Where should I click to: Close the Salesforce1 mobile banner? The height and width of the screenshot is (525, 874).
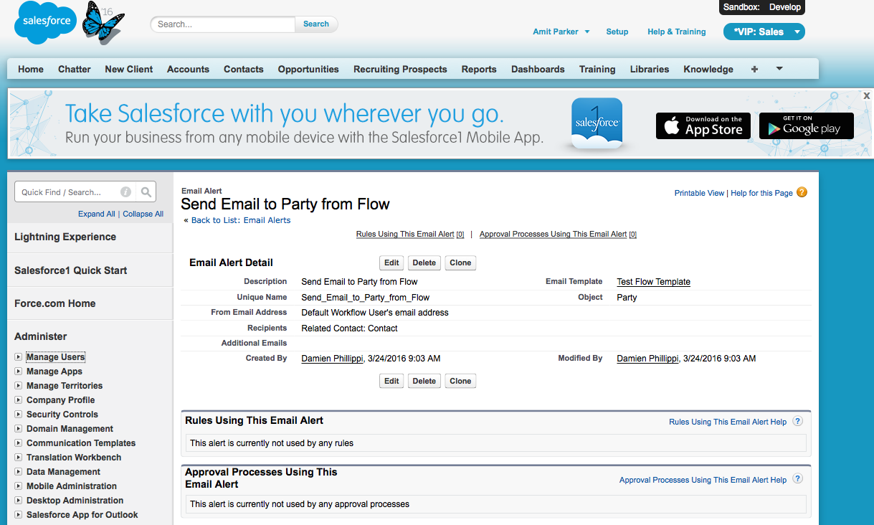point(867,95)
